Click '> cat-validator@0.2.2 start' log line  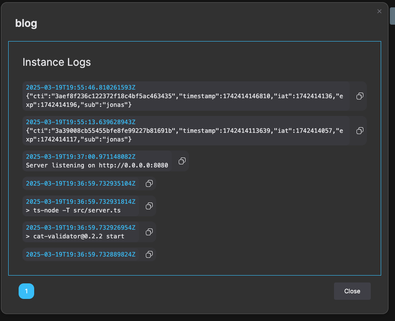pyautogui.click(x=75, y=236)
